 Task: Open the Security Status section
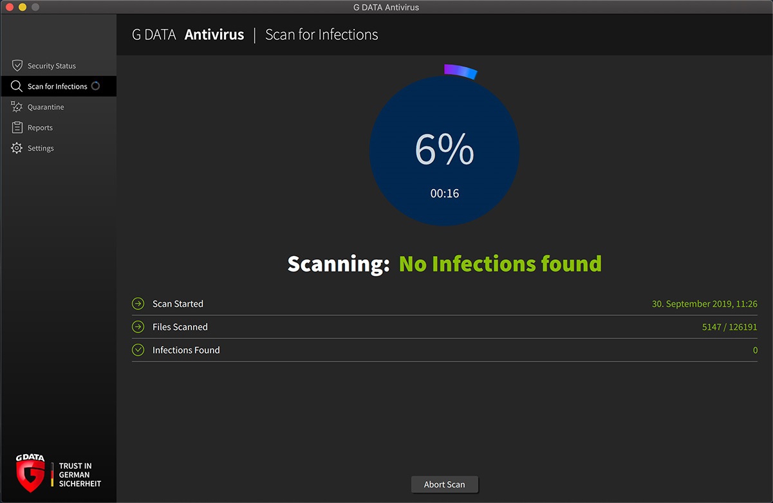click(51, 66)
